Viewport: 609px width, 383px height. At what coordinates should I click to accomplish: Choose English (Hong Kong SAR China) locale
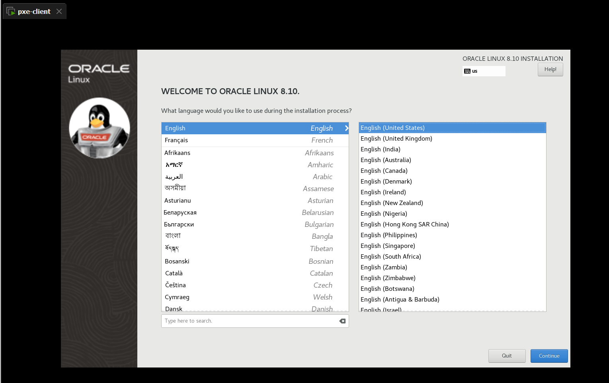453,224
